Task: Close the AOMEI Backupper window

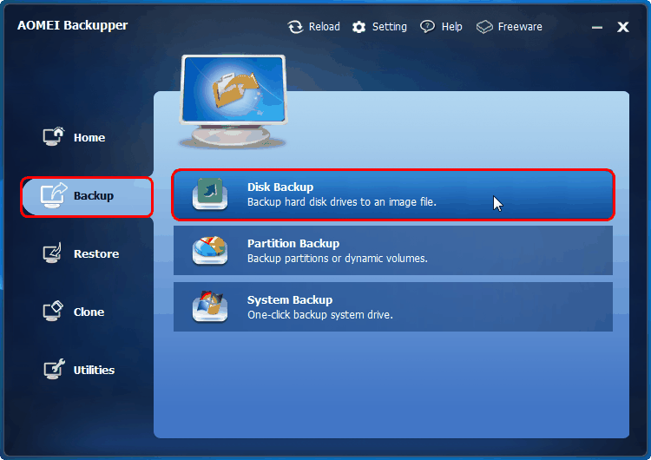Action: click(x=622, y=27)
